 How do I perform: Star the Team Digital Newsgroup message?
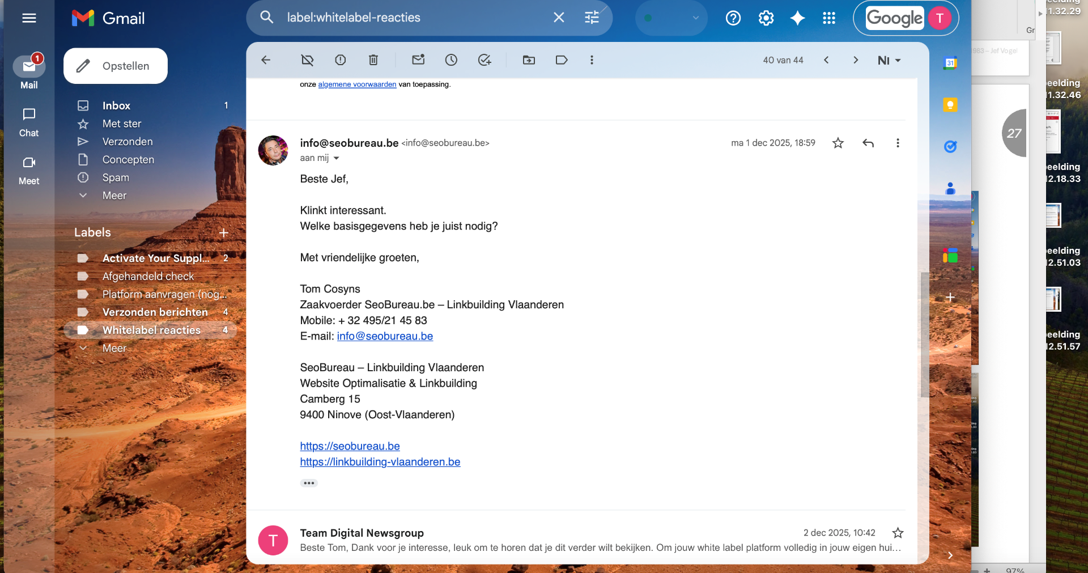[898, 533]
